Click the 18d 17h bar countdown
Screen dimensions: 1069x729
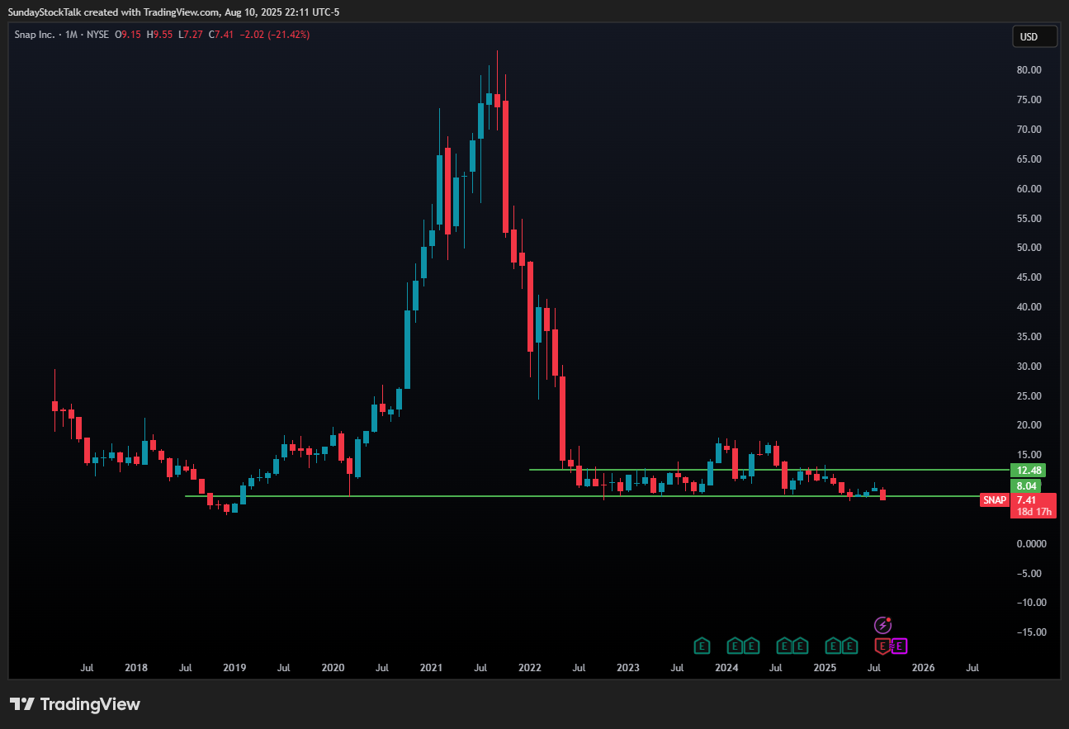click(x=1034, y=512)
